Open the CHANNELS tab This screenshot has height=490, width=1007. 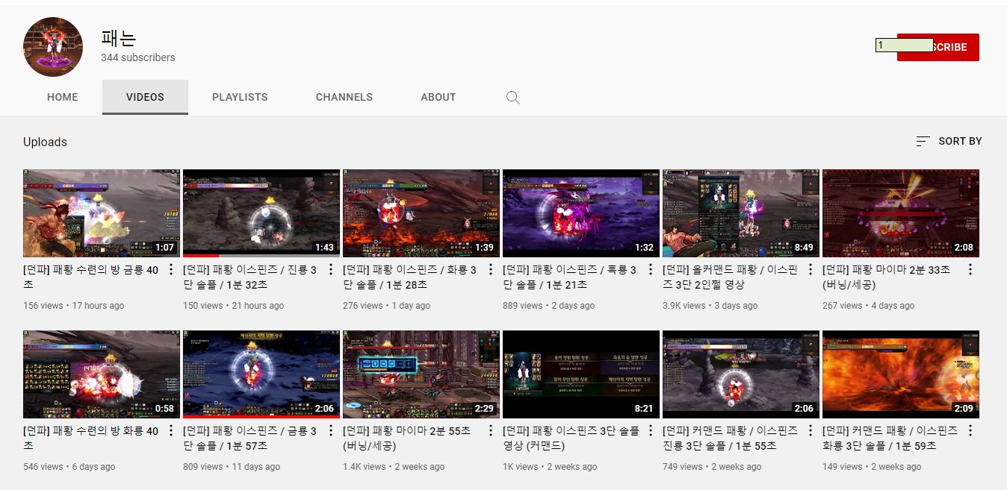point(344,97)
